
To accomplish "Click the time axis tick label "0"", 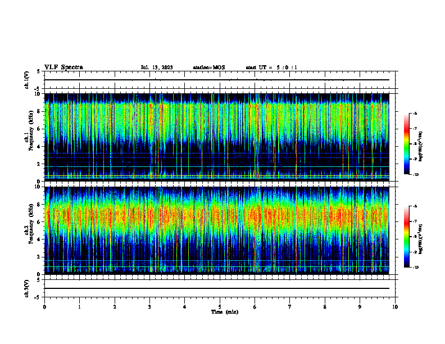I will pyautogui.click(x=44, y=307).
